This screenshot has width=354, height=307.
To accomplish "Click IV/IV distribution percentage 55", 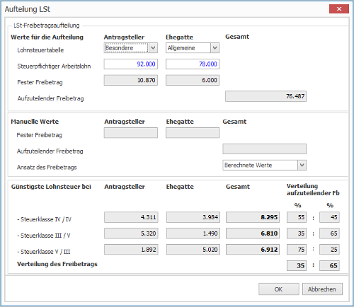I will [297, 217].
